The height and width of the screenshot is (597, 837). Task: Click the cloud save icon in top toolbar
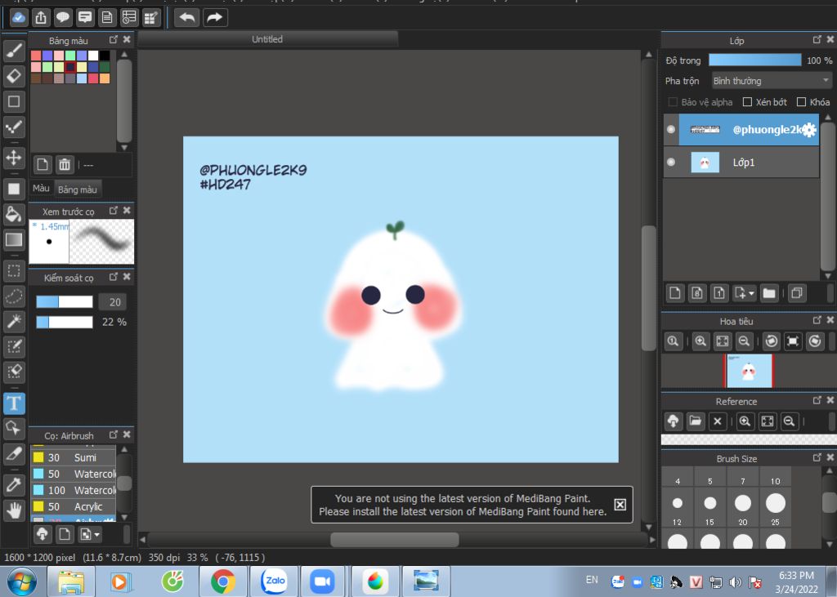(x=19, y=18)
